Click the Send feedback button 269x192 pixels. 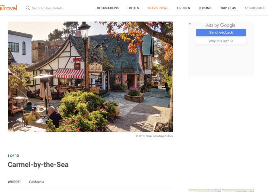pyautogui.click(x=221, y=32)
